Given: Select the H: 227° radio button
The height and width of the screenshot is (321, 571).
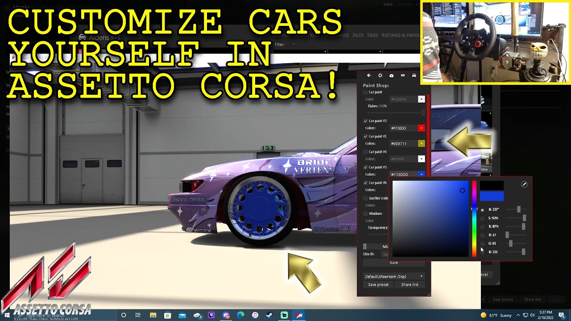Looking at the screenshot, I should (x=482, y=210).
